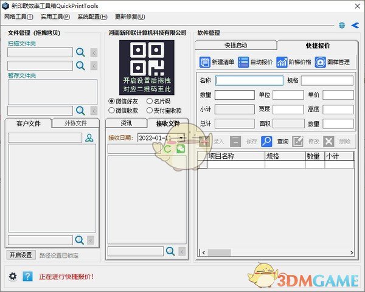Collapse arrow beside first scan folder row

click(x=94, y=53)
